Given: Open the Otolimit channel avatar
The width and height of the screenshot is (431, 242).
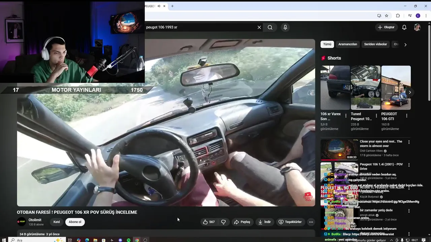Looking at the screenshot, I should [22, 222].
